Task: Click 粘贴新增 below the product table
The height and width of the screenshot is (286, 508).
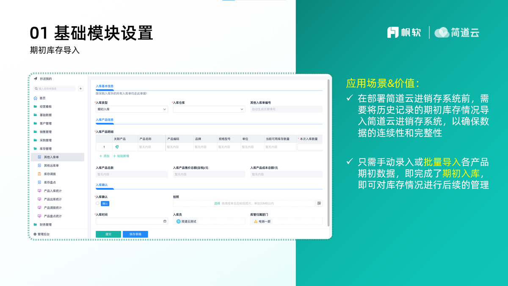Action: (x=121, y=156)
